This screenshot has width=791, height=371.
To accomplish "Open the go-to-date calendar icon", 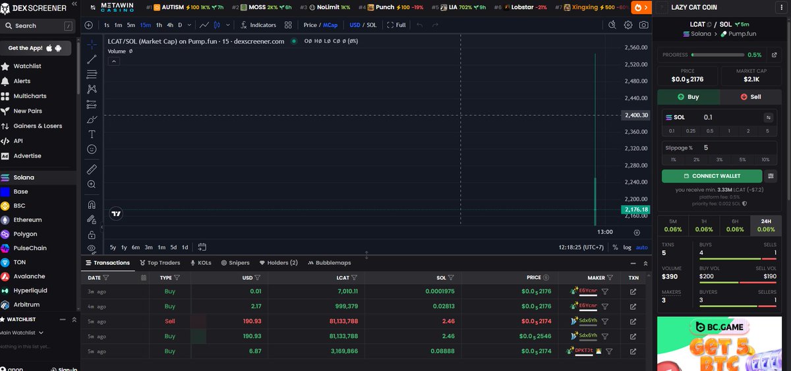I will pyautogui.click(x=202, y=247).
